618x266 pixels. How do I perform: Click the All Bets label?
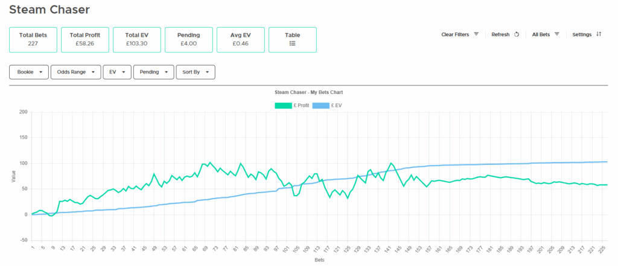point(541,34)
